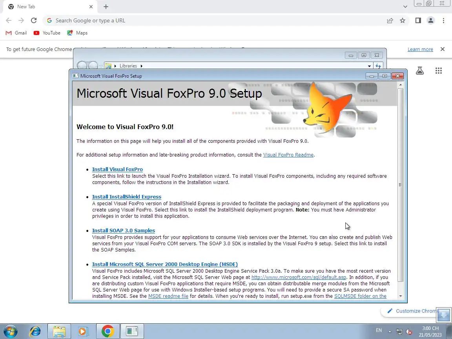This screenshot has height=339, width=452.
Task: Click Libraries in Explorer address bar
Action: coord(128,66)
